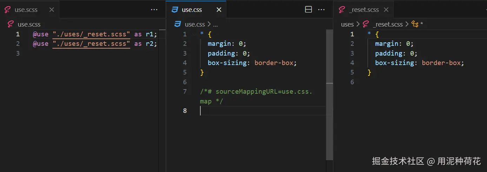This screenshot has height=172, width=487.
Task: Click use.css in the middle editor's breadcrumb
Action: click(x=195, y=24)
